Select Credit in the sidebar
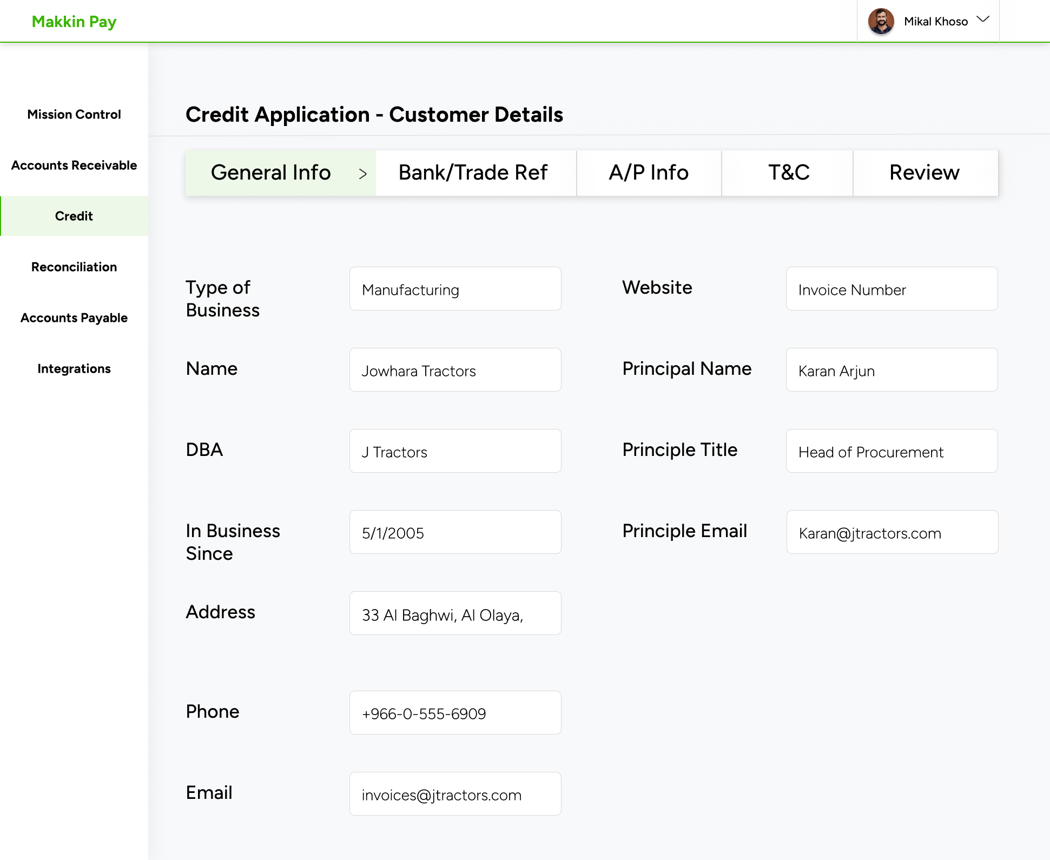Viewport: 1050px width, 860px height. pyautogui.click(x=74, y=216)
